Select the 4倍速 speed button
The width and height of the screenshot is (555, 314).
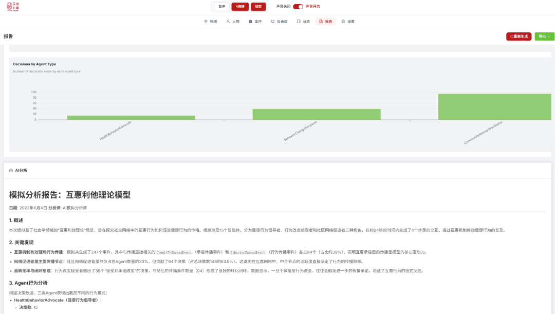239,7
